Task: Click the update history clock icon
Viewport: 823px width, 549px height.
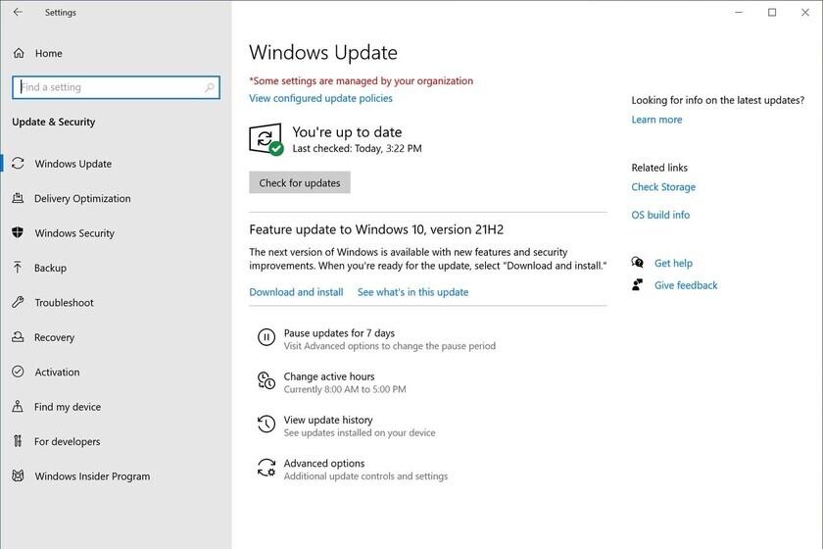Action: click(266, 424)
